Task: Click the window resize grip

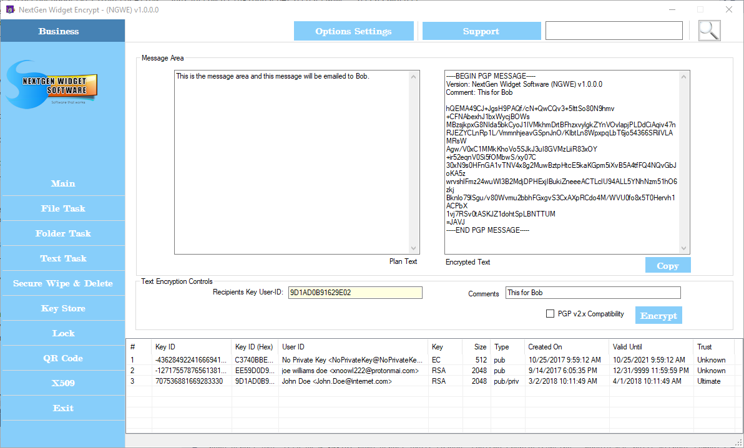Action: 738,443
